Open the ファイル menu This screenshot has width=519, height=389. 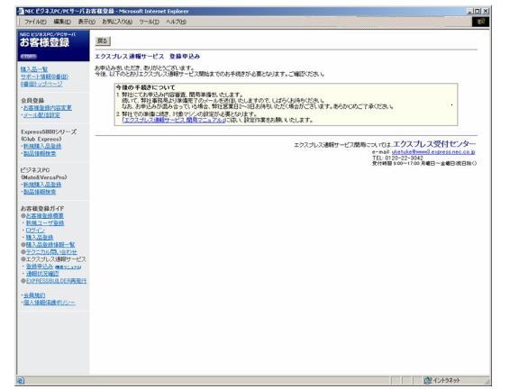point(35,22)
